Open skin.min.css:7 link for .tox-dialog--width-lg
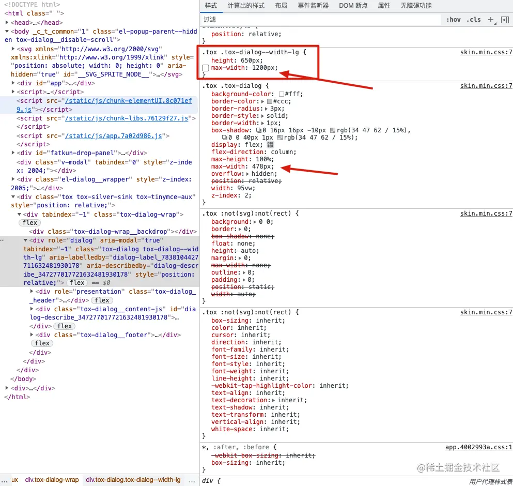 [x=486, y=52]
